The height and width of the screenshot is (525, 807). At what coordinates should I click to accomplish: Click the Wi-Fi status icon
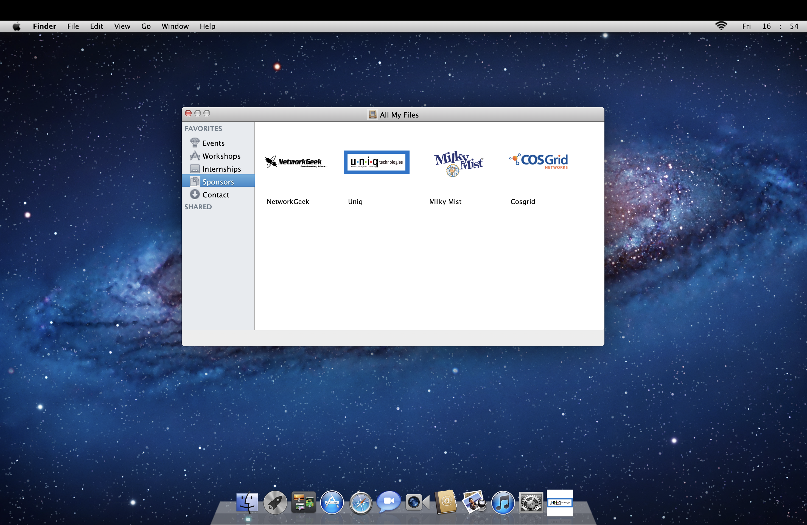[x=721, y=26]
